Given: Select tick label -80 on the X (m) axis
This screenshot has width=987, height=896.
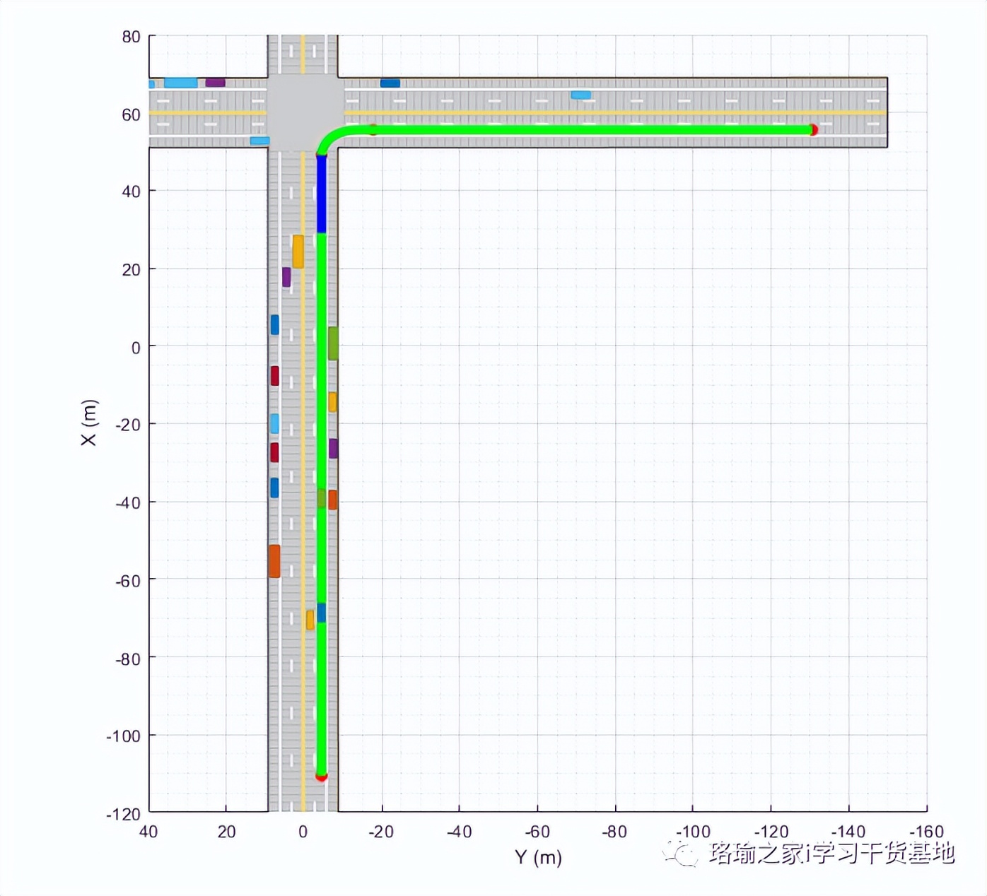Looking at the screenshot, I should (x=128, y=659).
